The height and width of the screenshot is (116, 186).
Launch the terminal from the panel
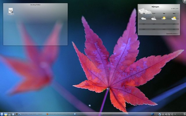[17, 114]
